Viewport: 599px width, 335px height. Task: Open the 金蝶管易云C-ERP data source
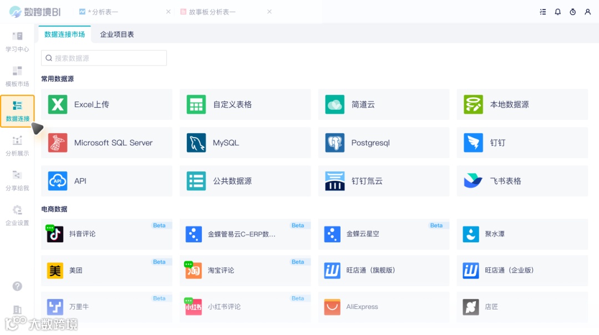245,234
